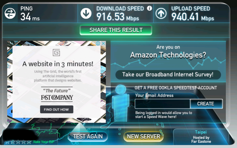Click the download speed arrow icon
This screenshot has width=237, height=148.
(x=86, y=13)
